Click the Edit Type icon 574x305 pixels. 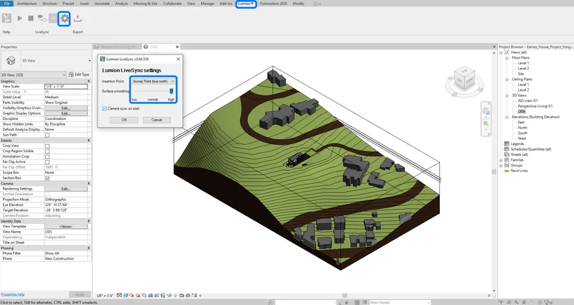pyautogui.click(x=70, y=74)
